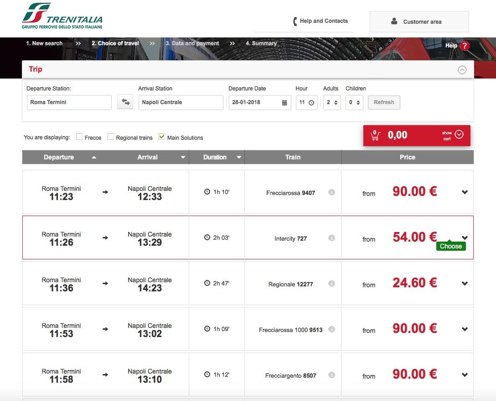Open the show cart dropdown
Screen dimensions: 496x401
pos(459,135)
